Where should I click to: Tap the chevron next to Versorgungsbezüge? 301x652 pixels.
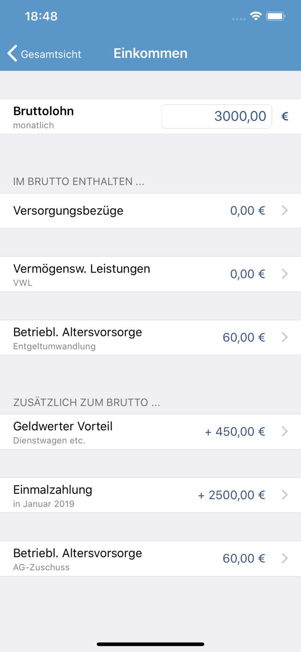285,210
